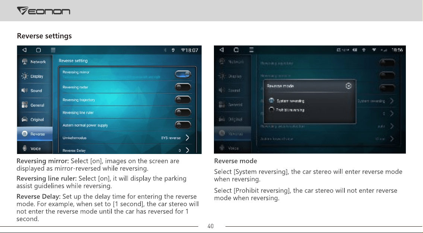Click the Network antenna icon in left sidebar
The height and width of the screenshot is (233, 423).
point(25,62)
